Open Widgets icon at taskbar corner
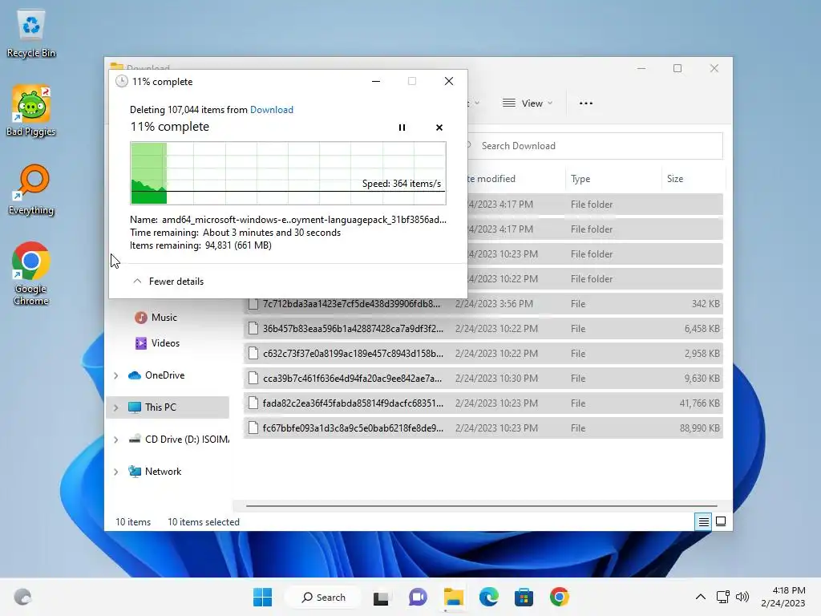The height and width of the screenshot is (616, 821). pyautogui.click(x=22, y=597)
